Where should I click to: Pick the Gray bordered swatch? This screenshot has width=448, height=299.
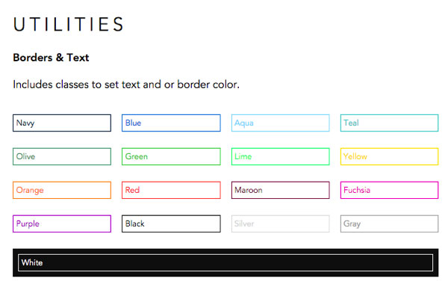coord(389,224)
